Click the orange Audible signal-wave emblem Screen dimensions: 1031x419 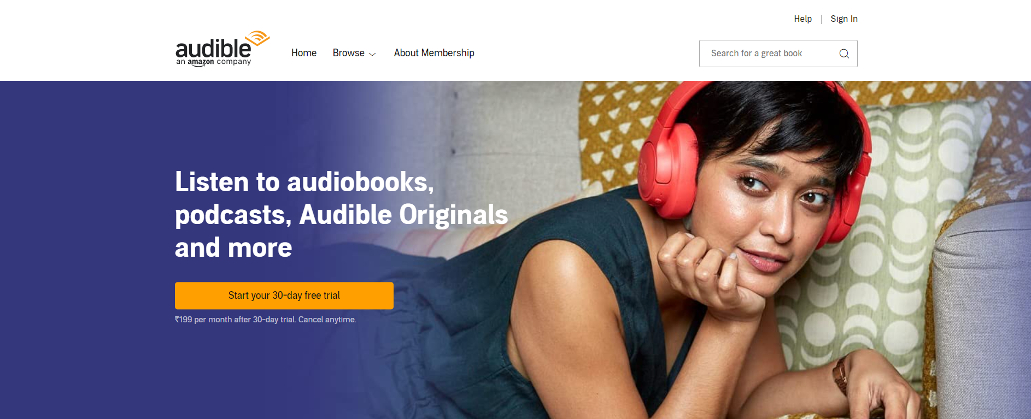point(257,38)
